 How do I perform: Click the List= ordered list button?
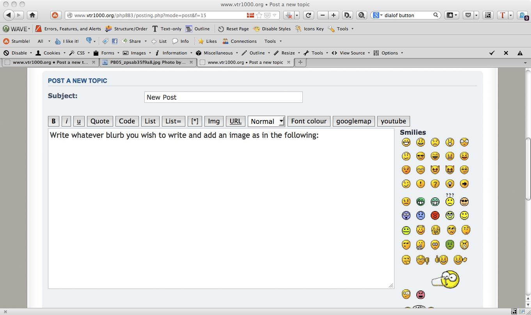click(173, 121)
